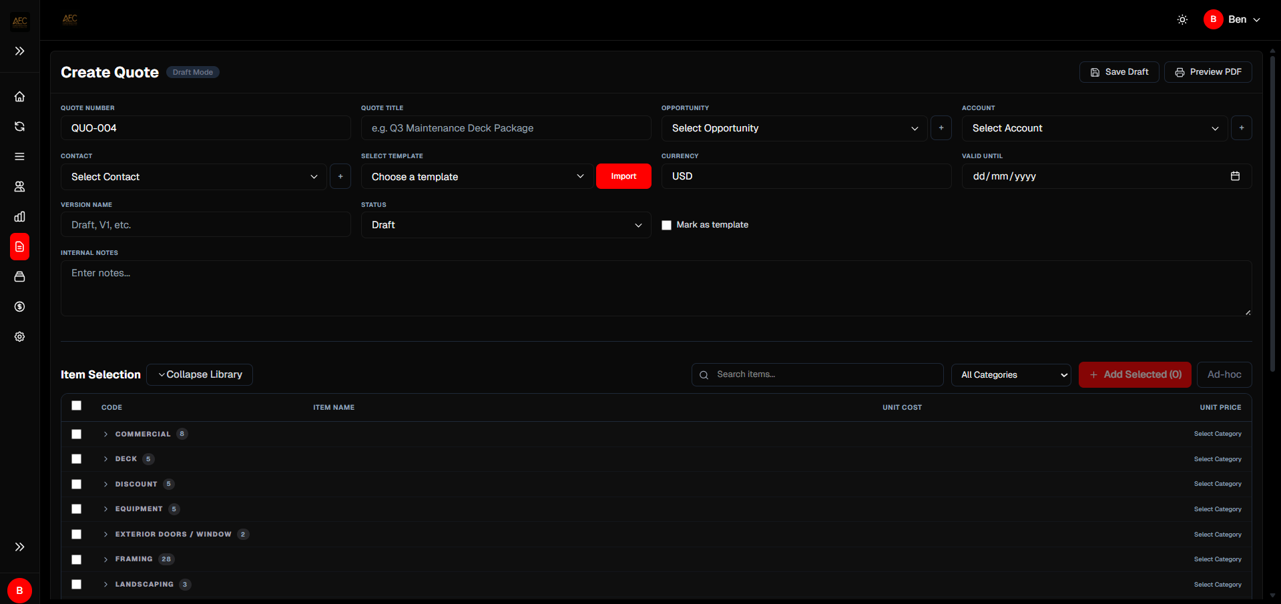The image size is (1281, 604).
Task: Open the Select Opportunity dropdown
Action: click(x=794, y=128)
